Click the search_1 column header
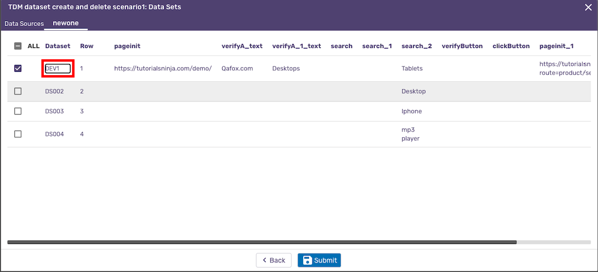Screen dimensions: 598x272 click(377, 46)
